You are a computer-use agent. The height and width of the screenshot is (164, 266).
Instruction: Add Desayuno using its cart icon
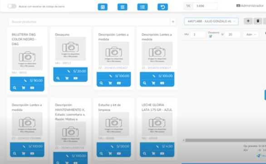coord(67,78)
